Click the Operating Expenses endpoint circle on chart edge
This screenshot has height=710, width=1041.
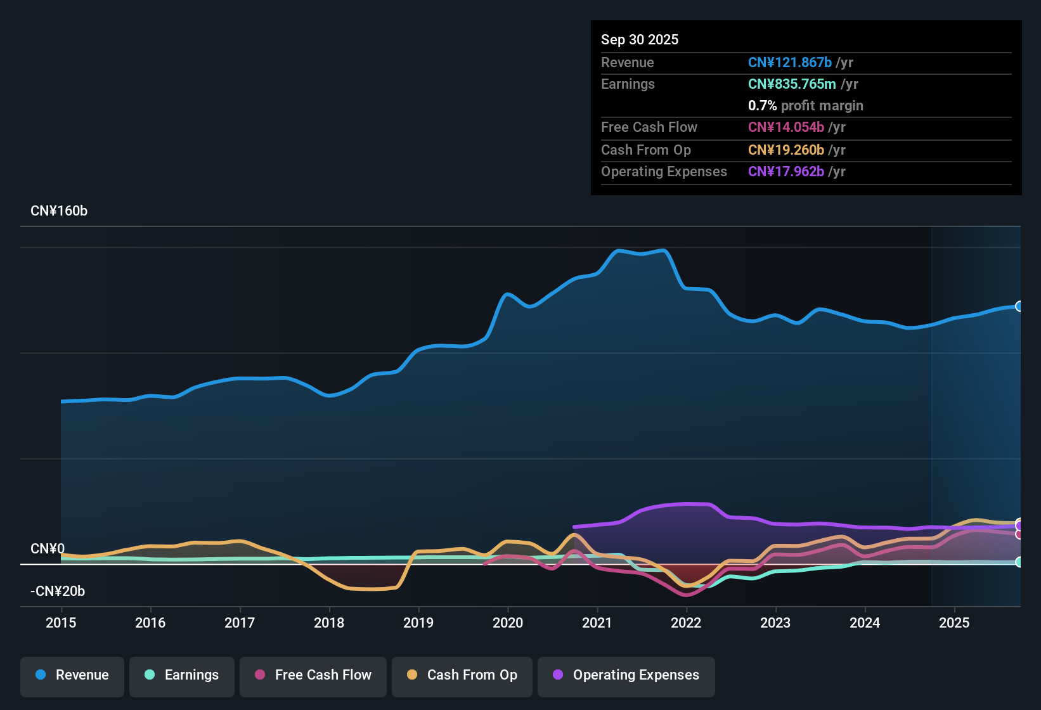[x=1019, y=524]
